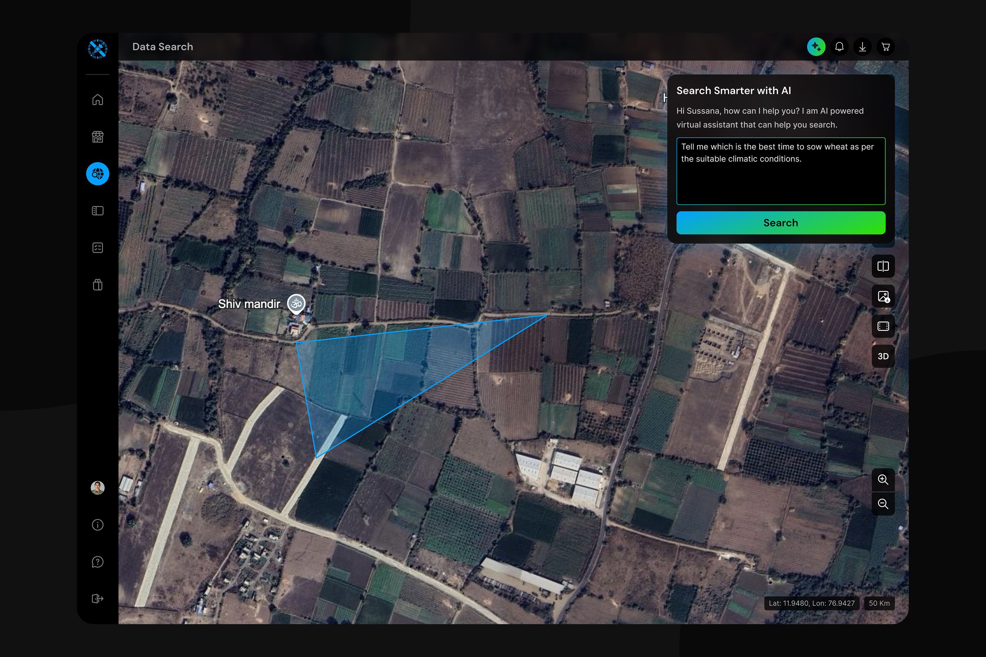Open the checklist tasks icon in sidebar

tap(98, 248)
